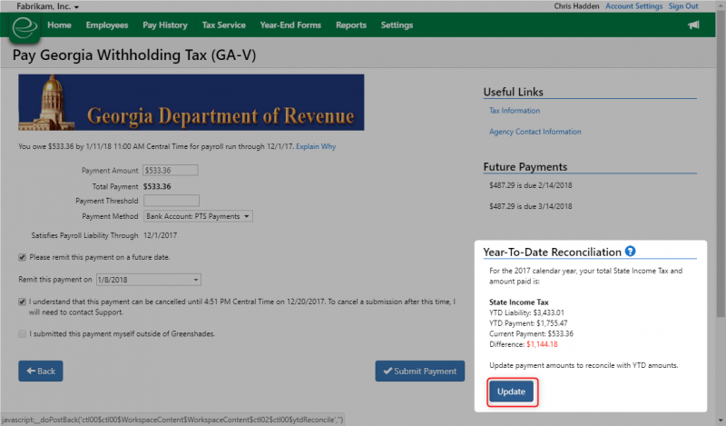This screenshot has width=726, height=426.
Task: Click the Sign Out link
Action: pyautogui.click(x=683, y=6)
